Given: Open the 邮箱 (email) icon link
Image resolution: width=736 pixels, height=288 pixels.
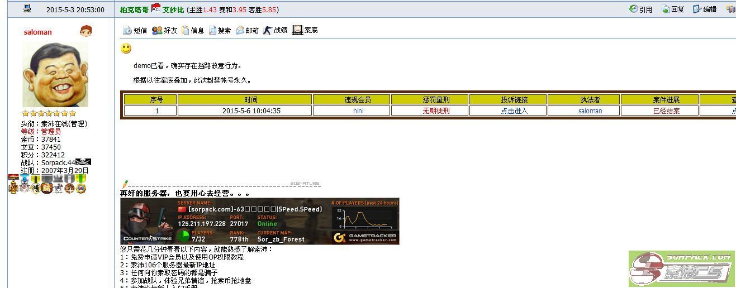Looking at the screenshot, I should (240, 30).
